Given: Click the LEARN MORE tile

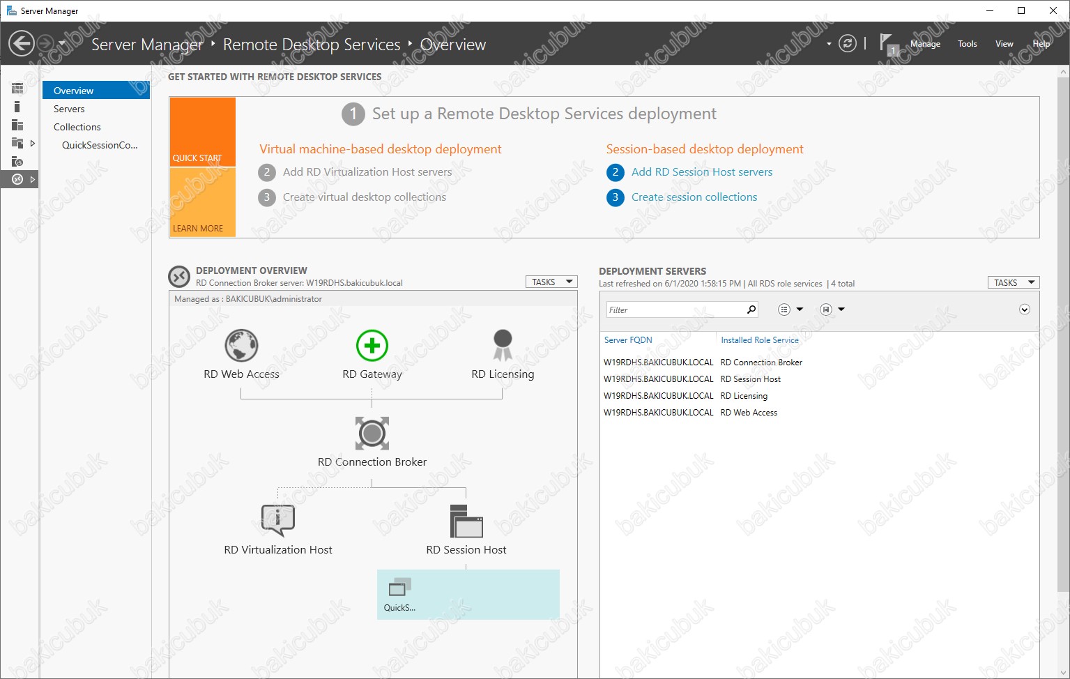Looking at the screenshot, I should pyautogui.click(x=202, y=202).
